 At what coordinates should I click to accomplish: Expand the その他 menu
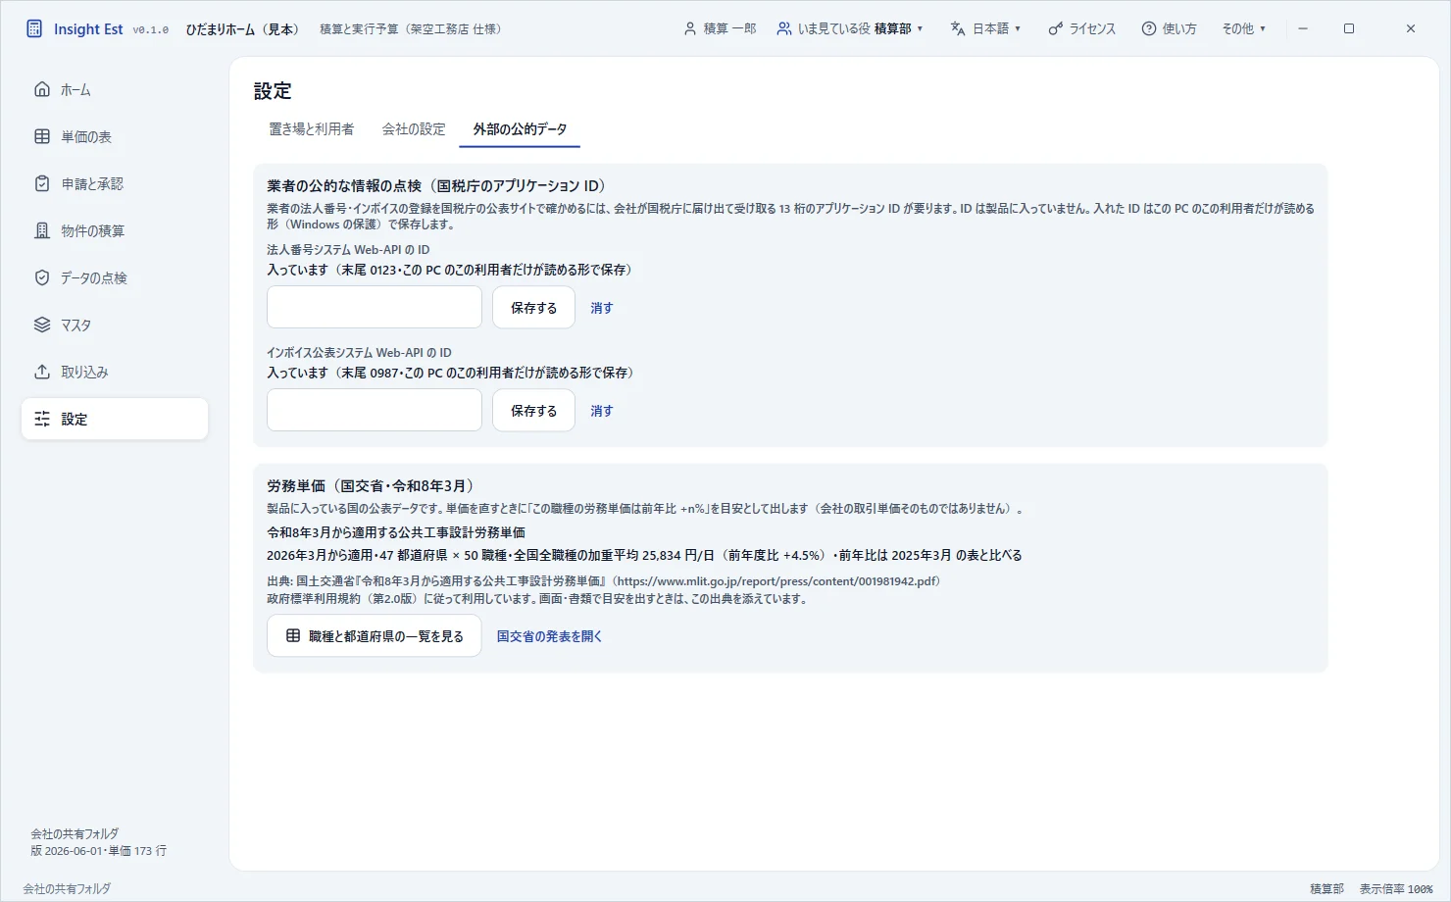pyautogui.click(x=1243, y=28)
